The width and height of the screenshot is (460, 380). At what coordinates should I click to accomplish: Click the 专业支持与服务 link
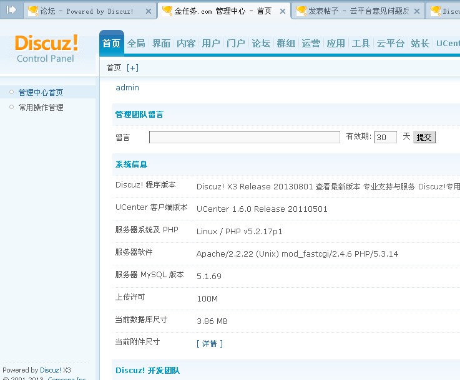[x=389, y=186]
